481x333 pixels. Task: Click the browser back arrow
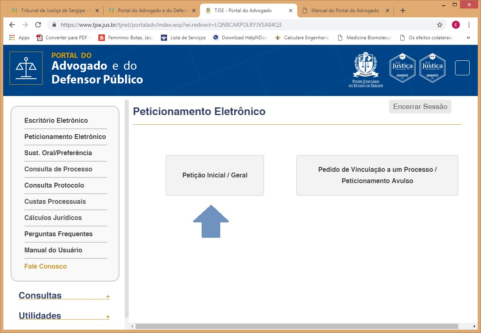12,25
